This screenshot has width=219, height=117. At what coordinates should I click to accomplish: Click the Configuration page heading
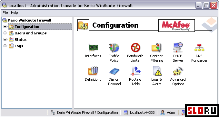pos(115,25)
